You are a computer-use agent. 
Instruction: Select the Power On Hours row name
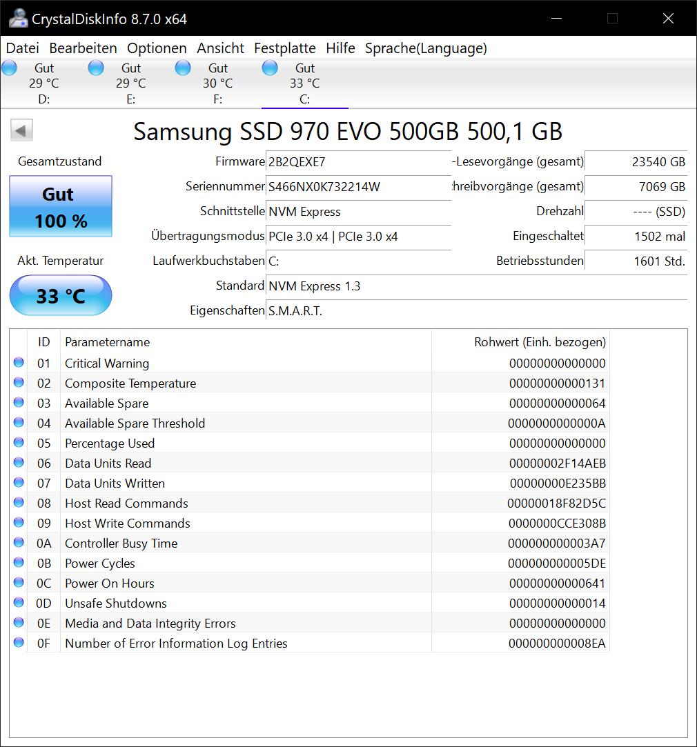click(110, 584)
